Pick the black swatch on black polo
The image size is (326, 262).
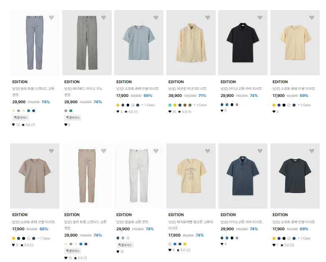tap(232, 104)
